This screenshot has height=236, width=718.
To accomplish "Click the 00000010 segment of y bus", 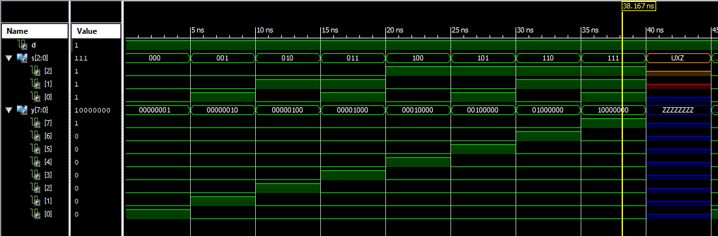I will coord(223,110).
